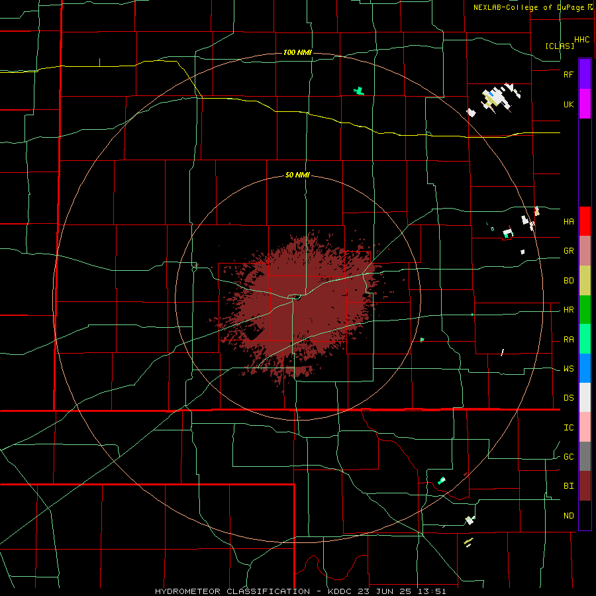Click the HA red legend swatch
This screenshot has width=596, height=596.
[585, 221]
